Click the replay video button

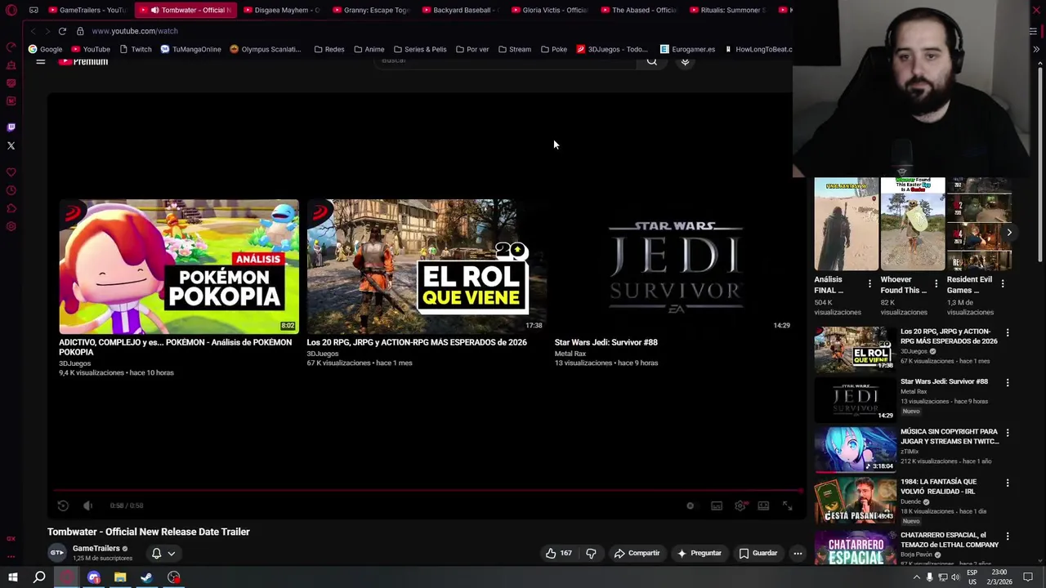(x=63, y=506)
